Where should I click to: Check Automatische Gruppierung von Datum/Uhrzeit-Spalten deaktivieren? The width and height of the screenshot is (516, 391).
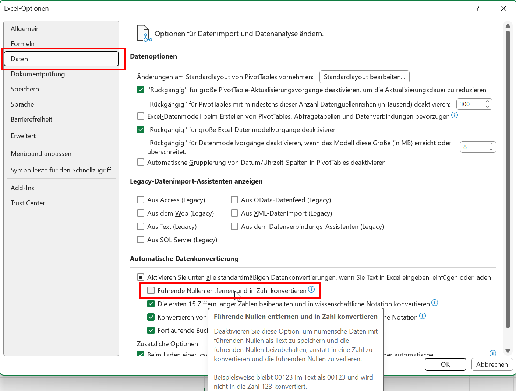click(141, 162)
